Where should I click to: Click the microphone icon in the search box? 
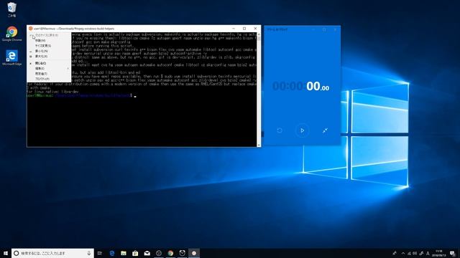point(89,253)
